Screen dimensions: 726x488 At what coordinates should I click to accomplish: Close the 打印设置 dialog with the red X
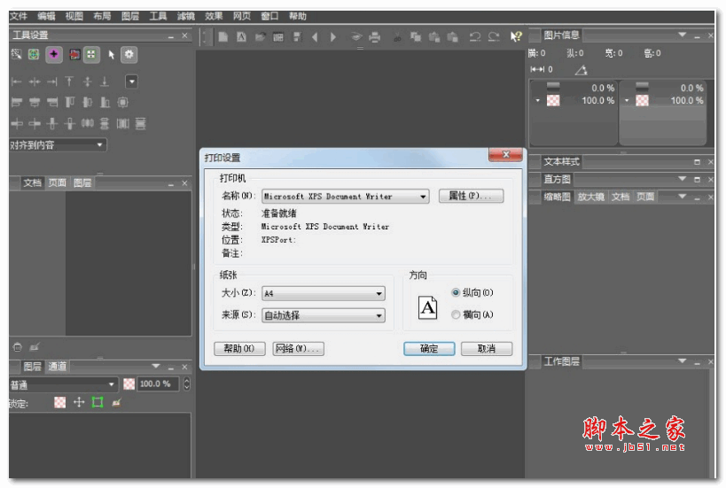coord(505,154)
